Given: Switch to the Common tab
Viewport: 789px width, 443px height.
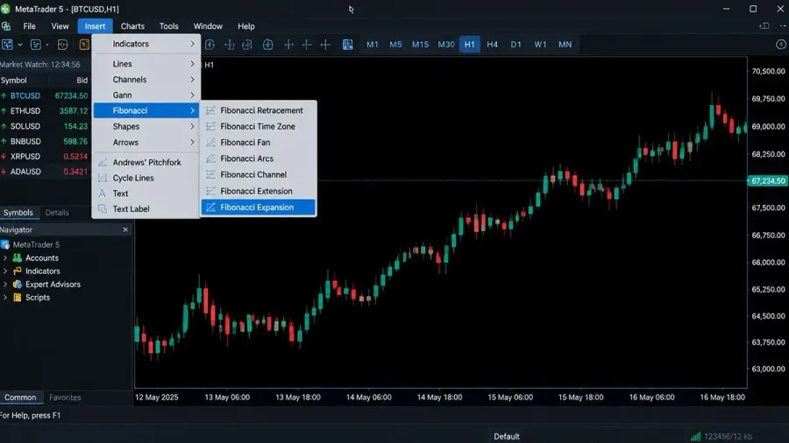Looking at the screenshot, I should pos(20,397).
